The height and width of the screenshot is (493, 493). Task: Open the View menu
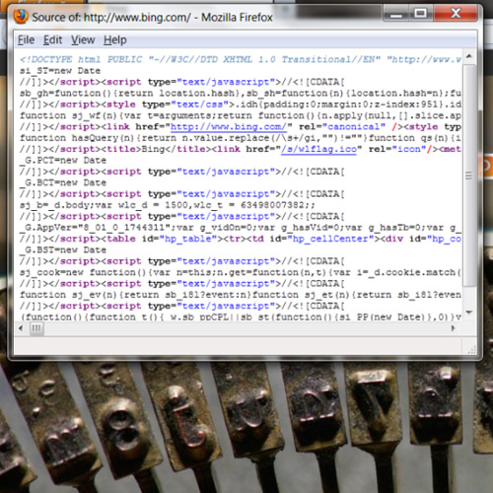83,40
